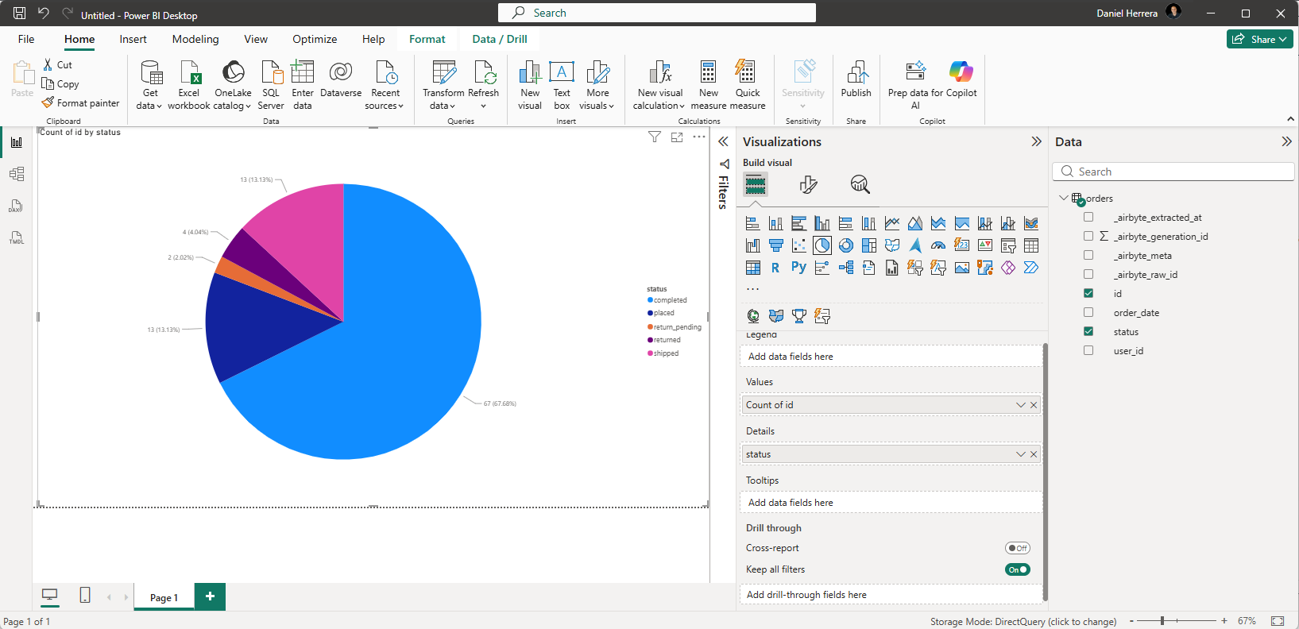Open the View ribbon tab
Screen dimensions: 1299x629
point(256,39)
